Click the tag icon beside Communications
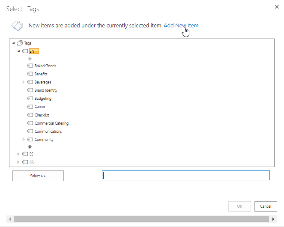Image resolution: width=284 pixels, height=227 pixels. [30, 131]
